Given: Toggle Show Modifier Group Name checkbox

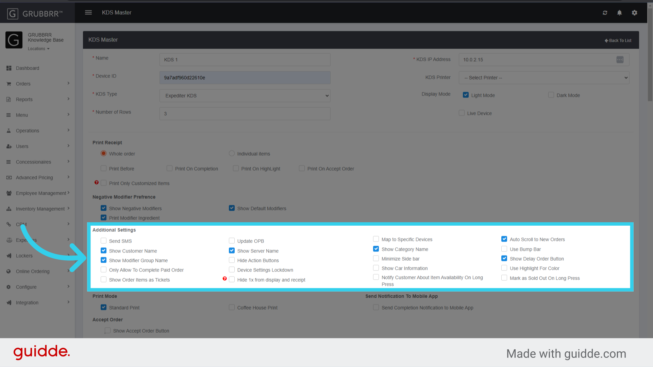Looking at the screenshot, I should (104, 260).
